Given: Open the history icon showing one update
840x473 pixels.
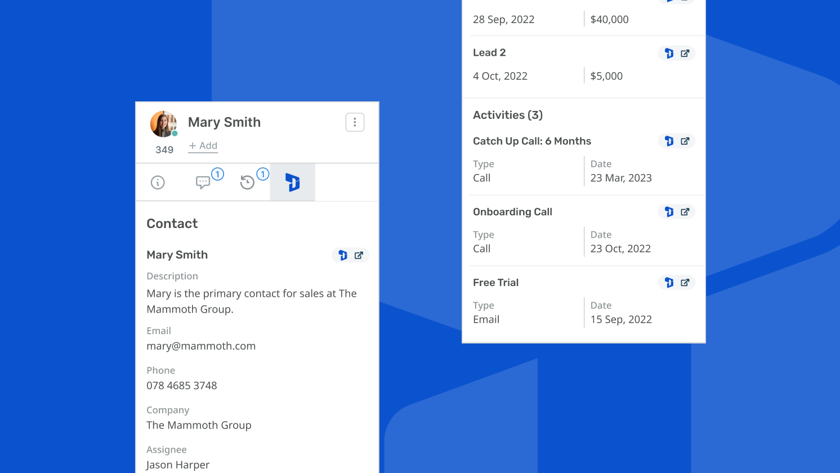Looking at the screenshot, I should point(248,182).
